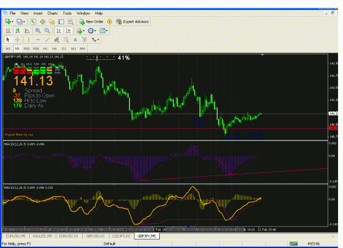Image resolution: width=343 pixels, height=248 pixels.
Task: Select the trendline drawing tool
Action: [47, 40]
